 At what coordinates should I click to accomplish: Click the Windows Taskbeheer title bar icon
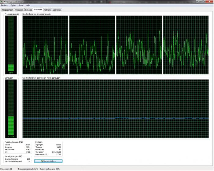pyautogui.click(x=2, y=2)
